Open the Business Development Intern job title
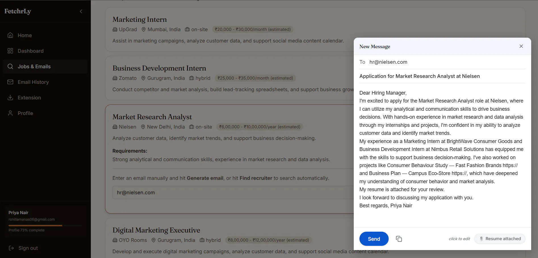Image resolution: width=538 pixels, height=258 pixels. click(x=159, y=68)
